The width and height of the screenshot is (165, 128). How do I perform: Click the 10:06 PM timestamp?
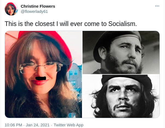[x=13, y=125]
